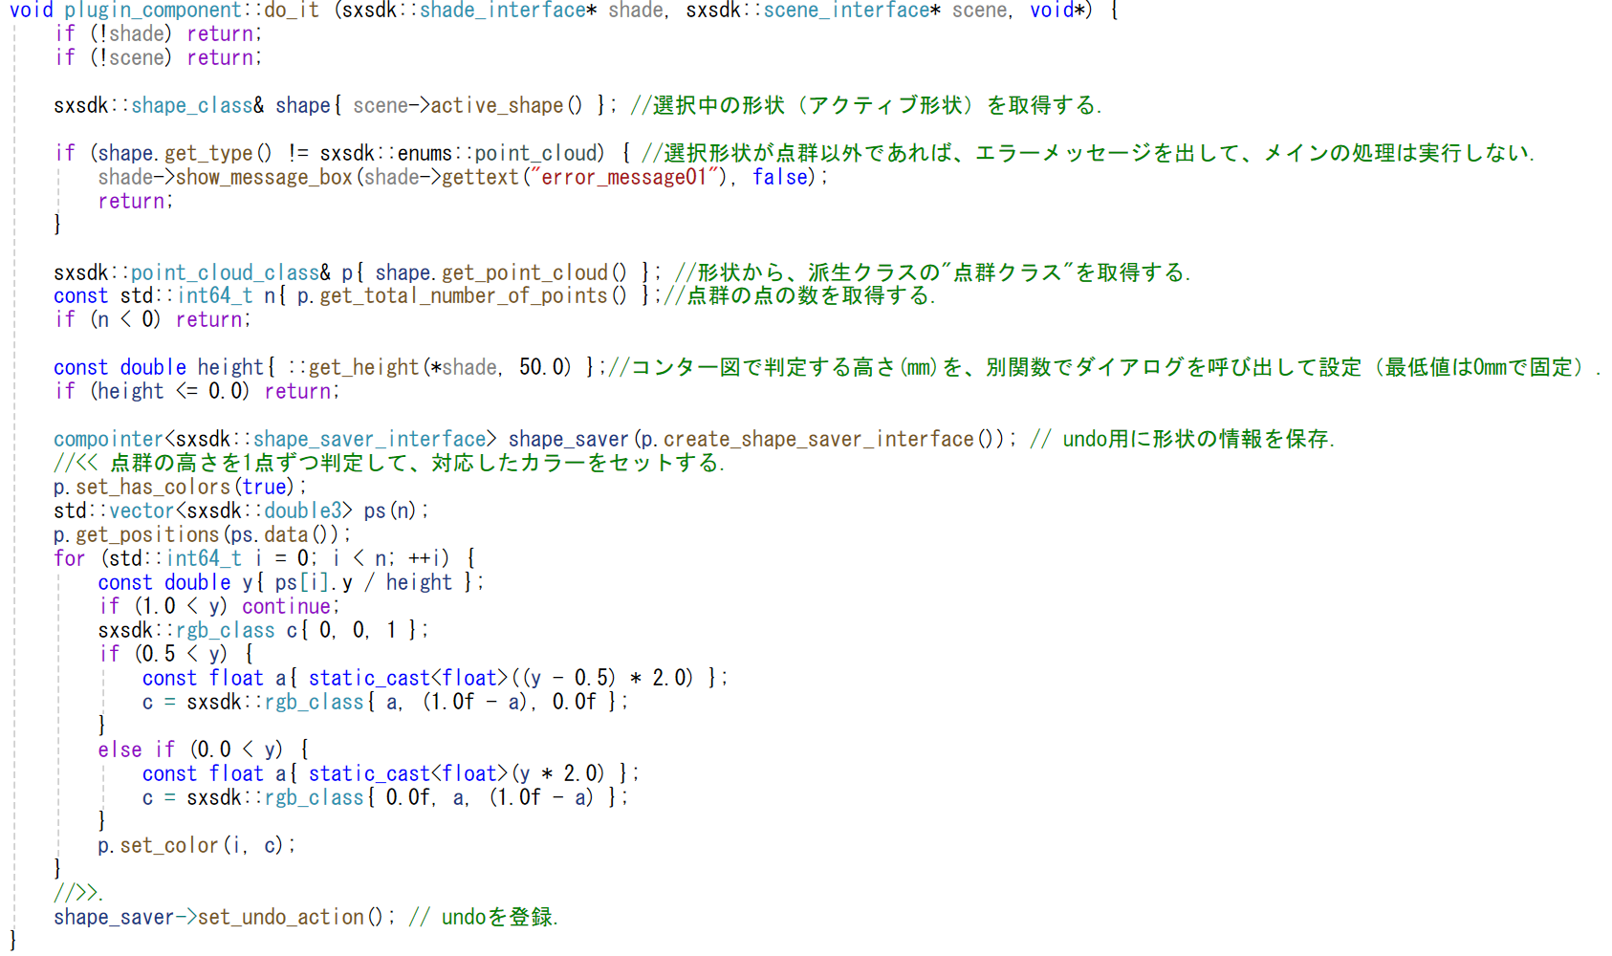Click the for keyword of the loop
The width and height of the screenshot is (1612, 956).
(x=70, y=559)
